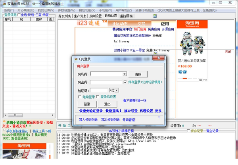Click the 退出 button in the dialog

tap(107, 104)
